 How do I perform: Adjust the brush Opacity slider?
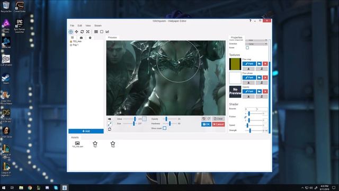tap(169, 119)
